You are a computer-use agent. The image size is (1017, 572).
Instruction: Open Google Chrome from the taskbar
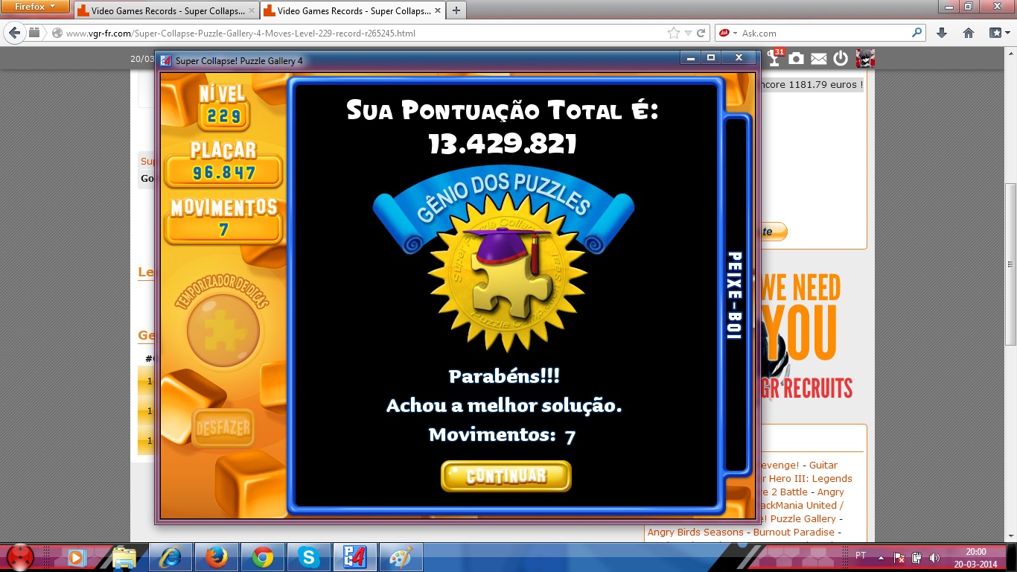point(262,557)
